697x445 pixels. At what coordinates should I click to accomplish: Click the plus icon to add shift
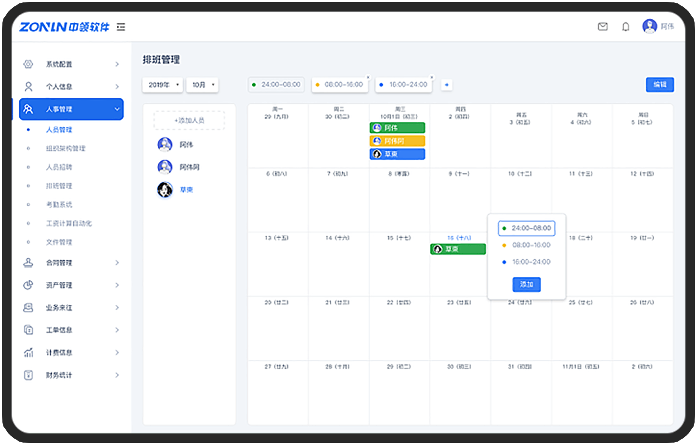447,85
